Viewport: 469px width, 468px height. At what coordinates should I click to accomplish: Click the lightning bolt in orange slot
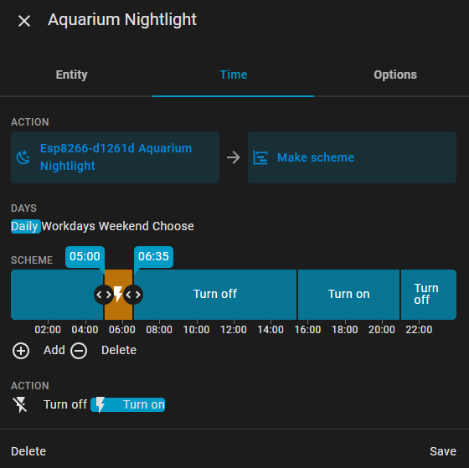click(x=118, y=294)
